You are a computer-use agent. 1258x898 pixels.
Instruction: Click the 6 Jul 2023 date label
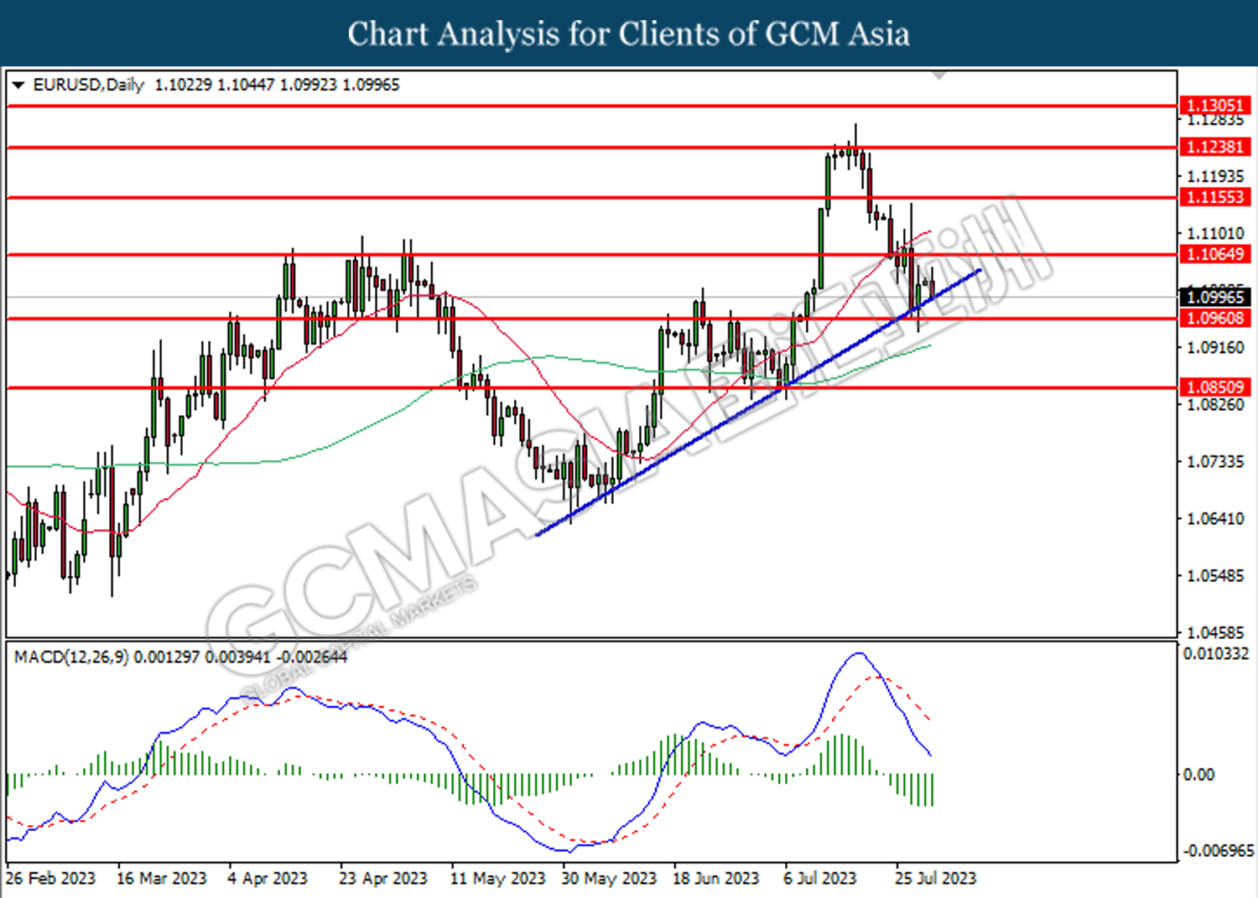tap(820, 878)
